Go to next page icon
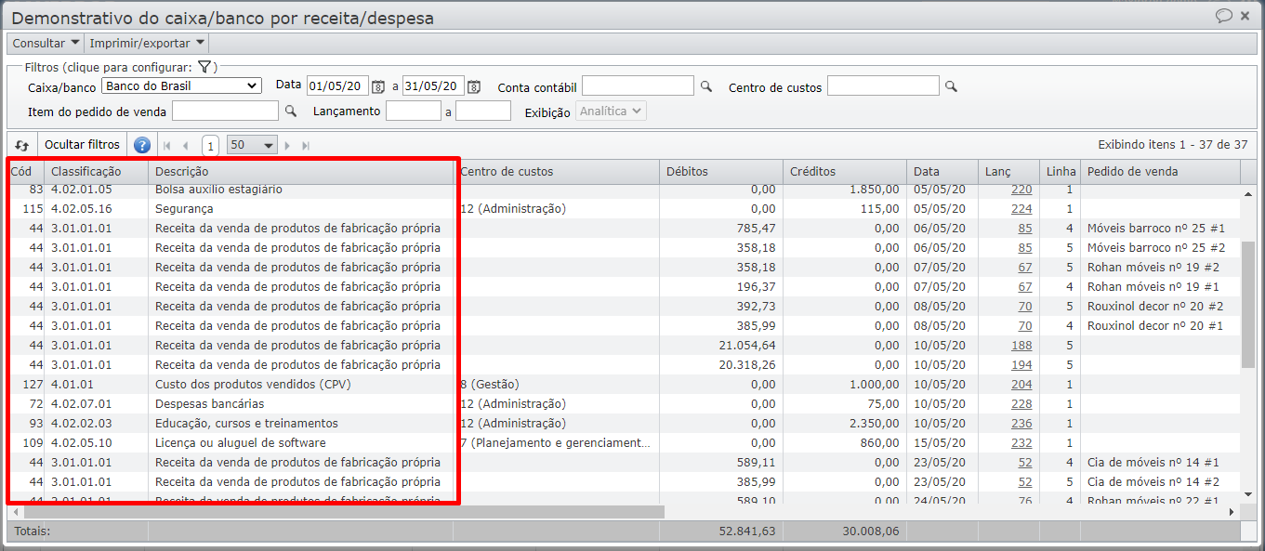 [x=287, y=146]
